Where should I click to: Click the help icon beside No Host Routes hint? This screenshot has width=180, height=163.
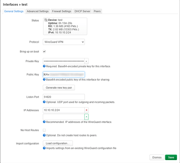(44, 135)
